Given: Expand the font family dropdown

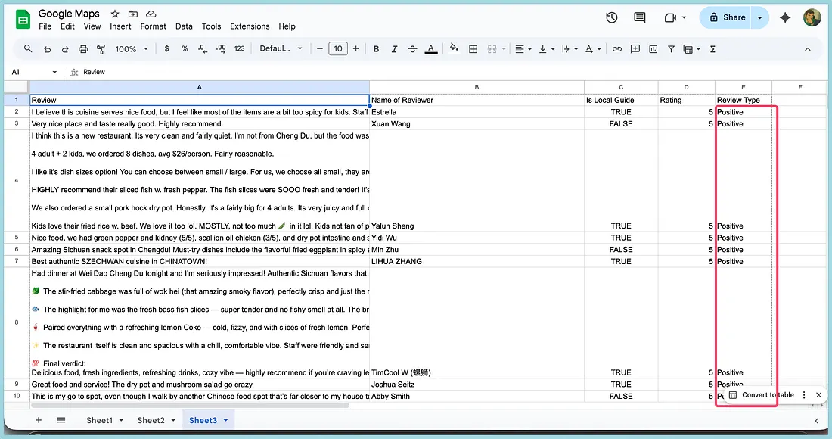Looking at the screenshot, I should [281, 48].
